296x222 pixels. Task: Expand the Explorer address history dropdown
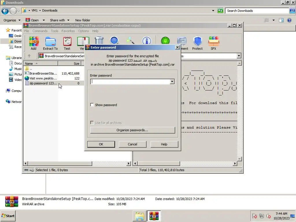213,11
